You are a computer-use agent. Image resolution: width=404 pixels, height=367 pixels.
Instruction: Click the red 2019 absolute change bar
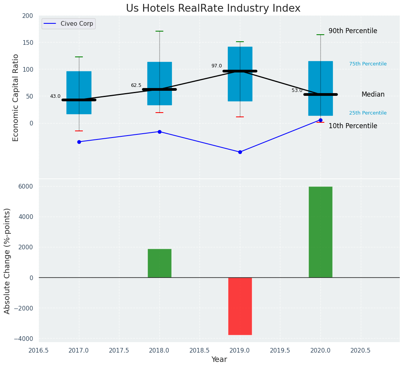click(x=240, y=306)
